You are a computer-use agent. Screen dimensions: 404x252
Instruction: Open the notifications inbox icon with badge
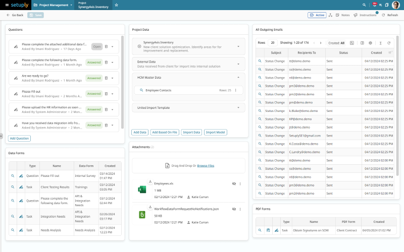tap(374, 5)
